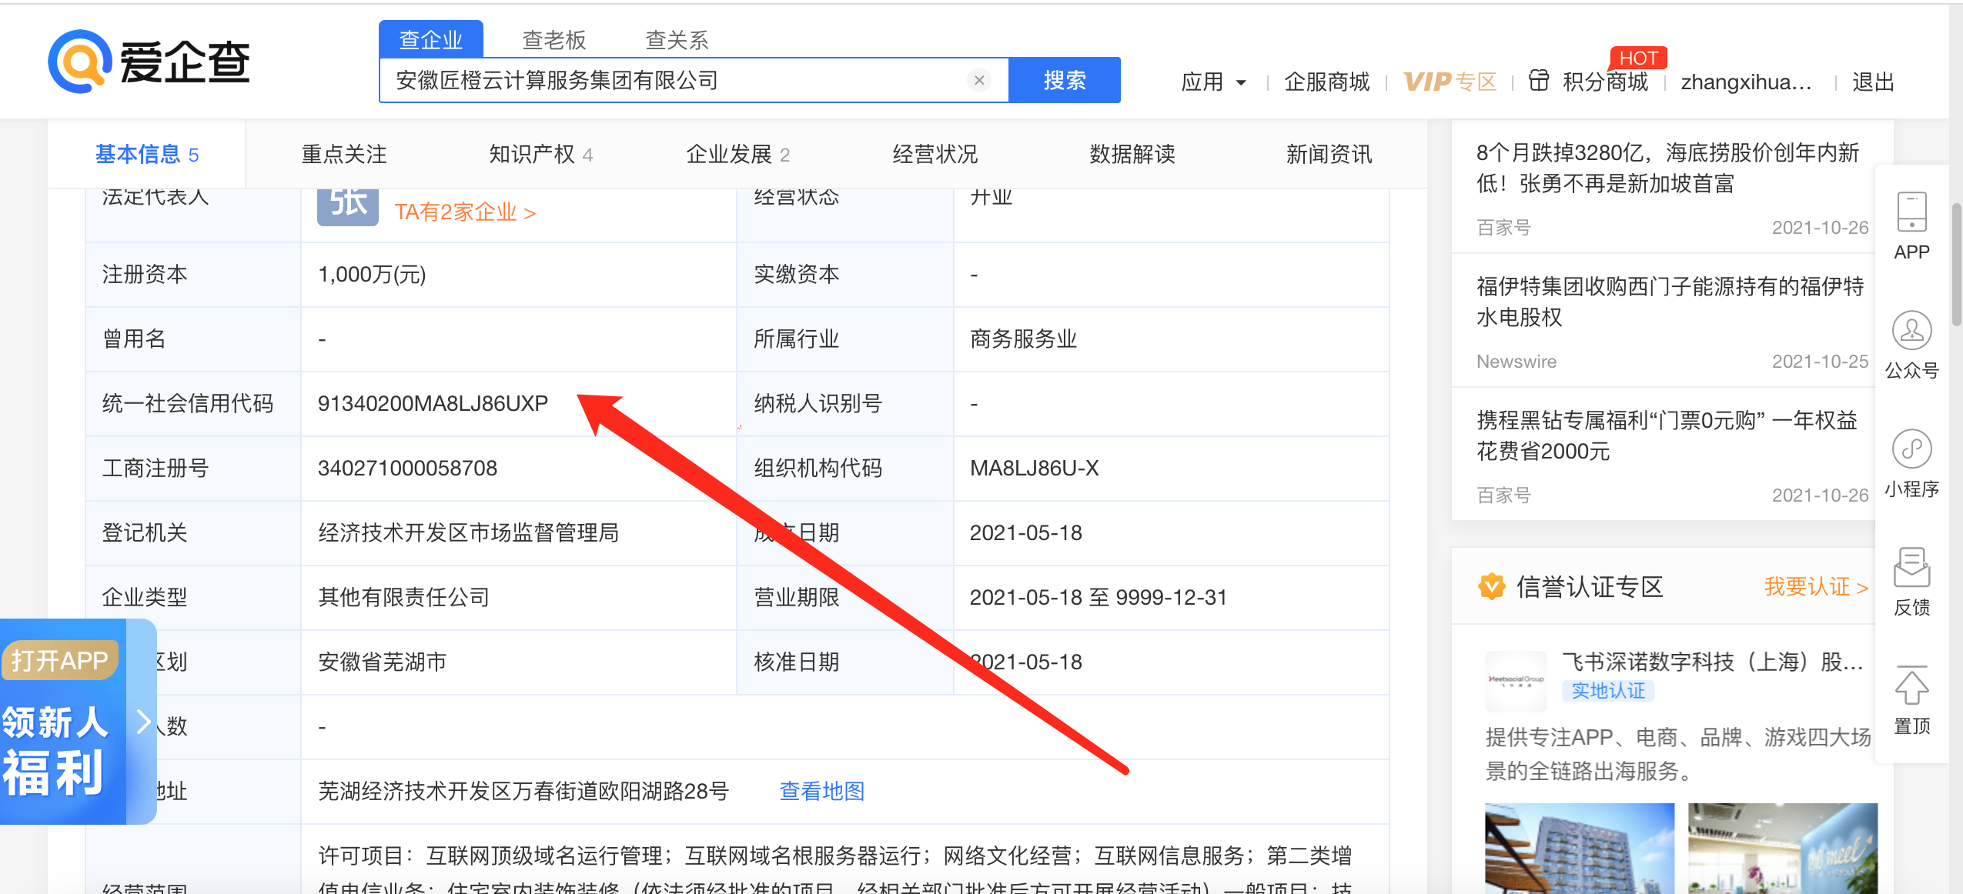Select the 企业发展 tab

[x=737, y=155]
